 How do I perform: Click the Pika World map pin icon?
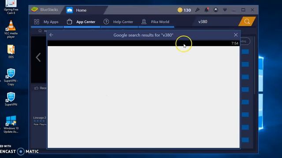pyautogui.click(x=144, y=22)
